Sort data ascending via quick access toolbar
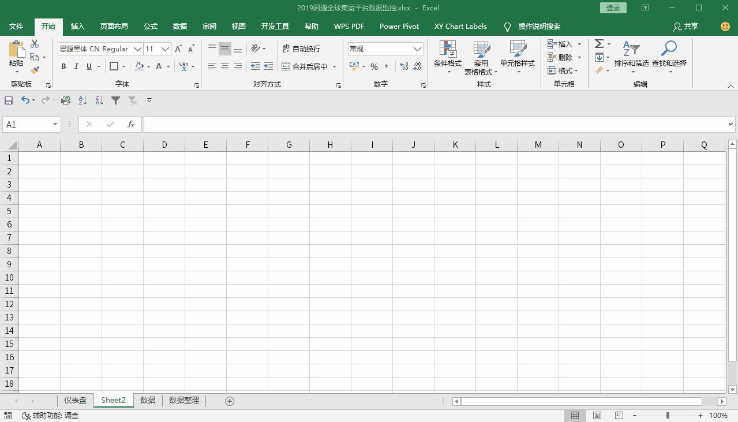The image size is (738, 422). 82,100
